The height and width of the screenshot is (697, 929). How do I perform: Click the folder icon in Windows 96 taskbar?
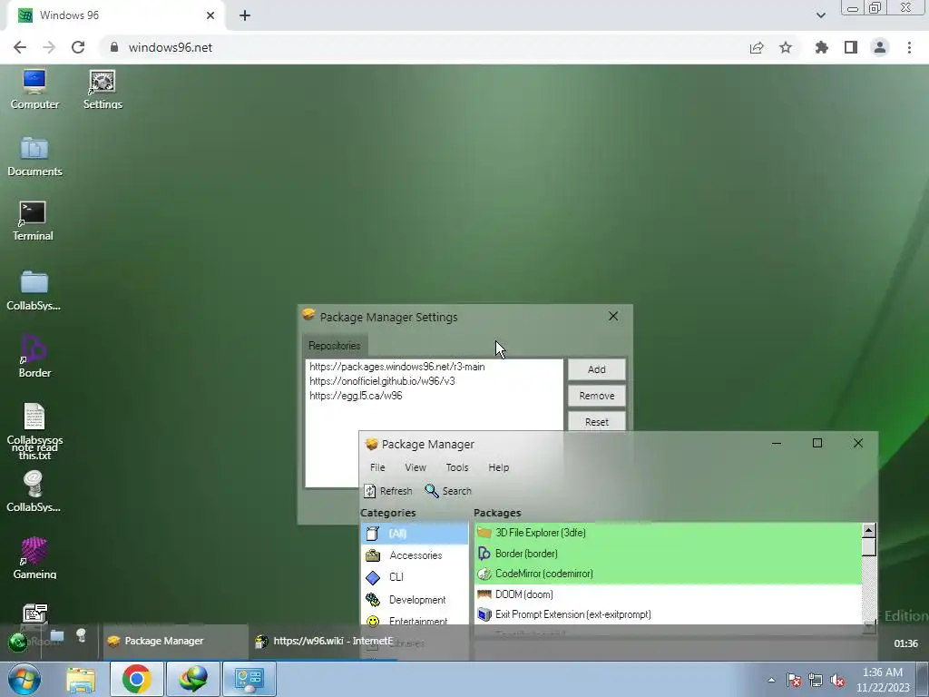point(57,636)
